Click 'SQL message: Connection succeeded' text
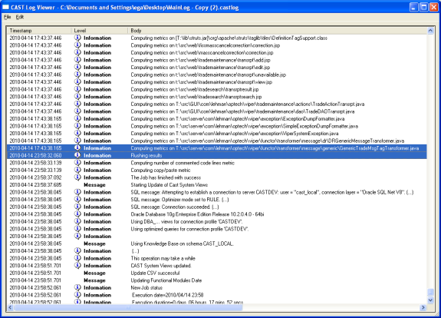The width and height of the screenshot is (441, 318). [175, 207]
